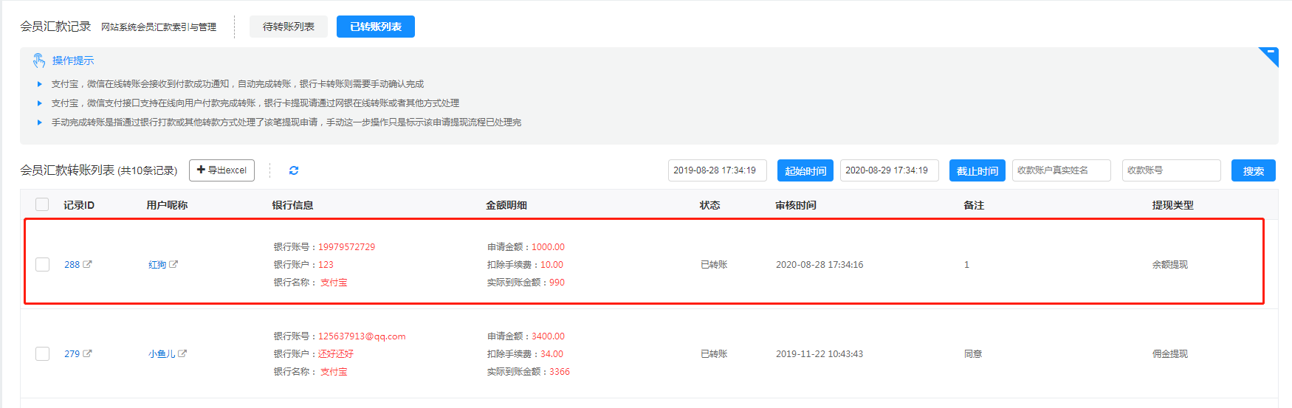Tick the select-all checkbox in table header

pos(42,204)
